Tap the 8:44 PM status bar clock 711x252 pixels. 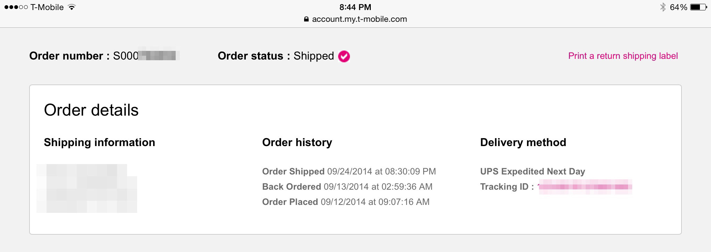coord(355,7)
